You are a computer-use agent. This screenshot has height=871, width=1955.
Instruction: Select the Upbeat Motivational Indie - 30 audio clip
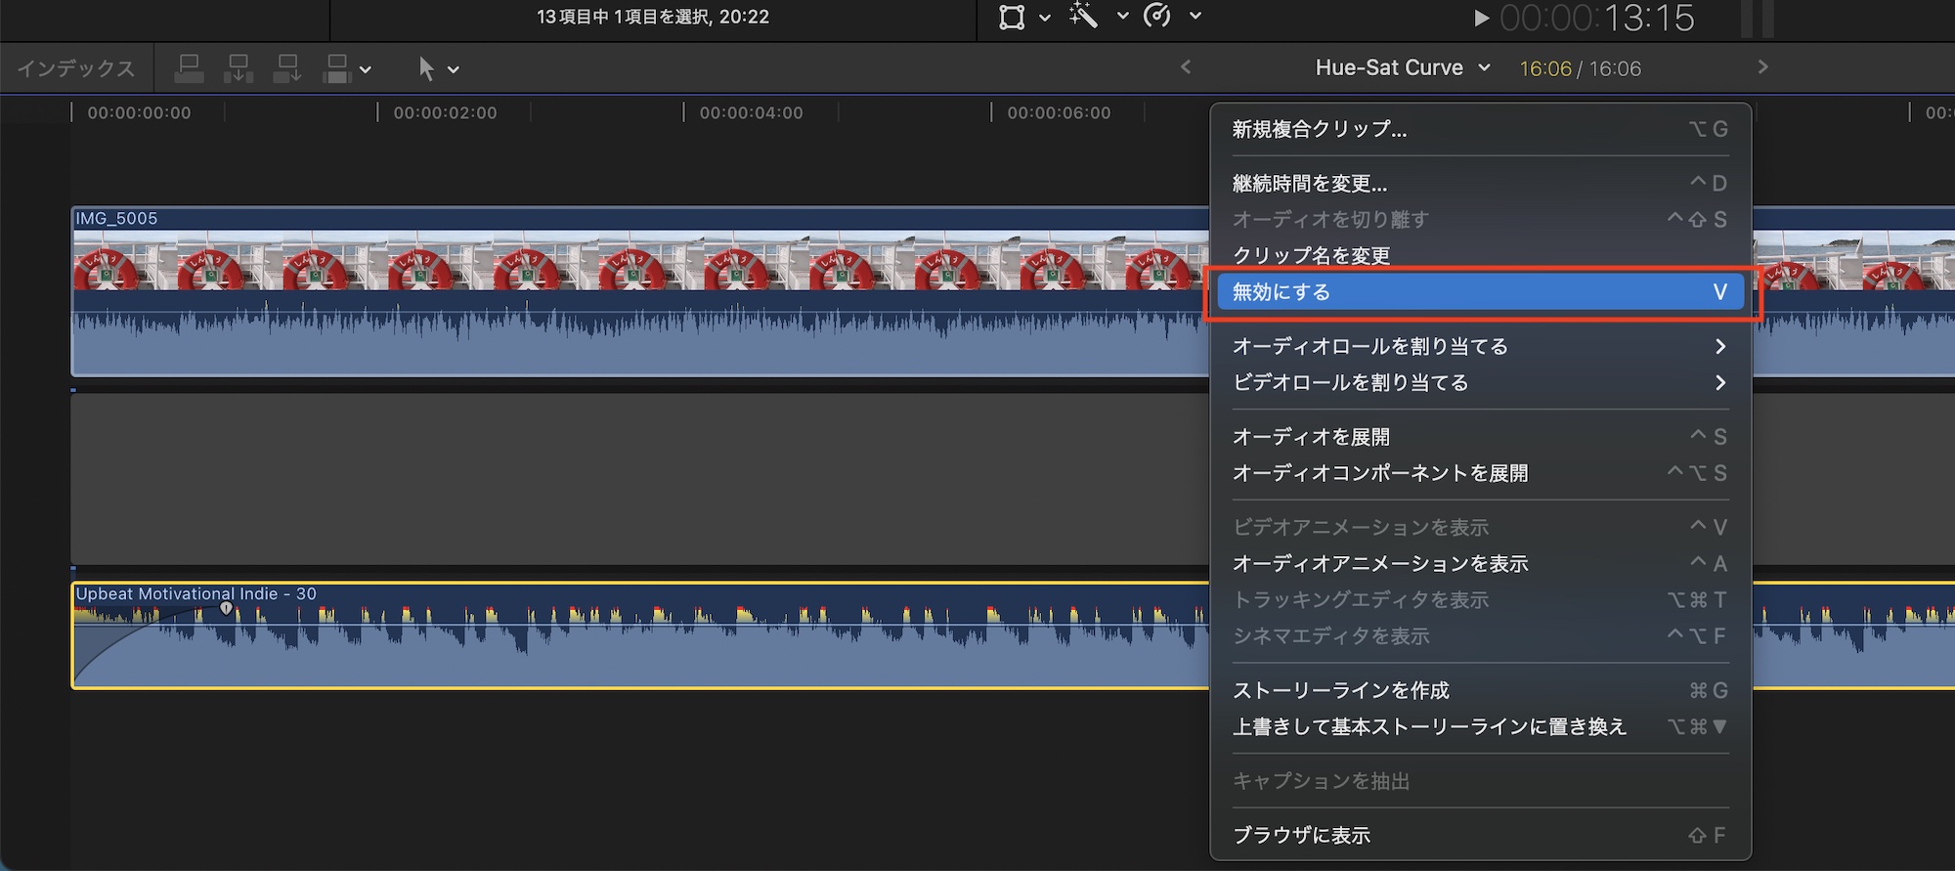tap(640, 635)
